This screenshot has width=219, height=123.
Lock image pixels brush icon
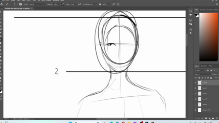pos(202,78)
